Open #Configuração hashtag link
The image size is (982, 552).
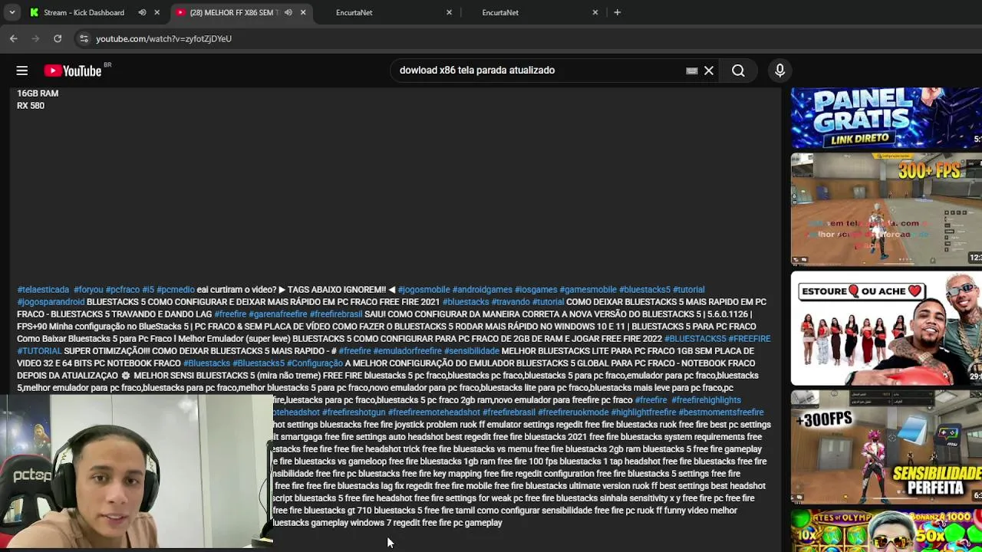click(315, 363)
